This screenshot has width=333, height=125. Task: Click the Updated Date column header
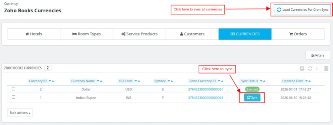click(293, 81)
